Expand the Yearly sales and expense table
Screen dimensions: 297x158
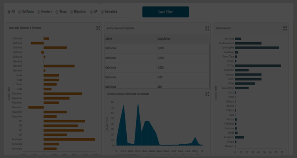[207, 28]
